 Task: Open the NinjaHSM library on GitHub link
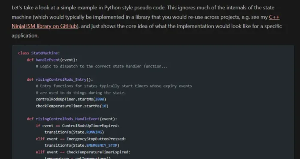44,26
